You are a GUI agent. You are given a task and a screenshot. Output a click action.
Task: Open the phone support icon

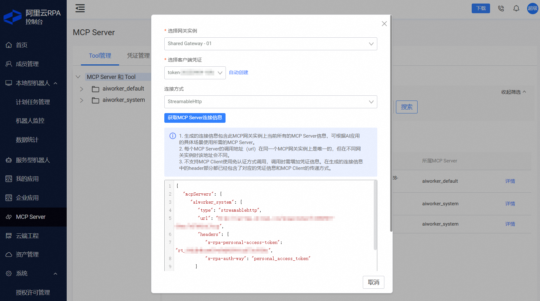501,8
